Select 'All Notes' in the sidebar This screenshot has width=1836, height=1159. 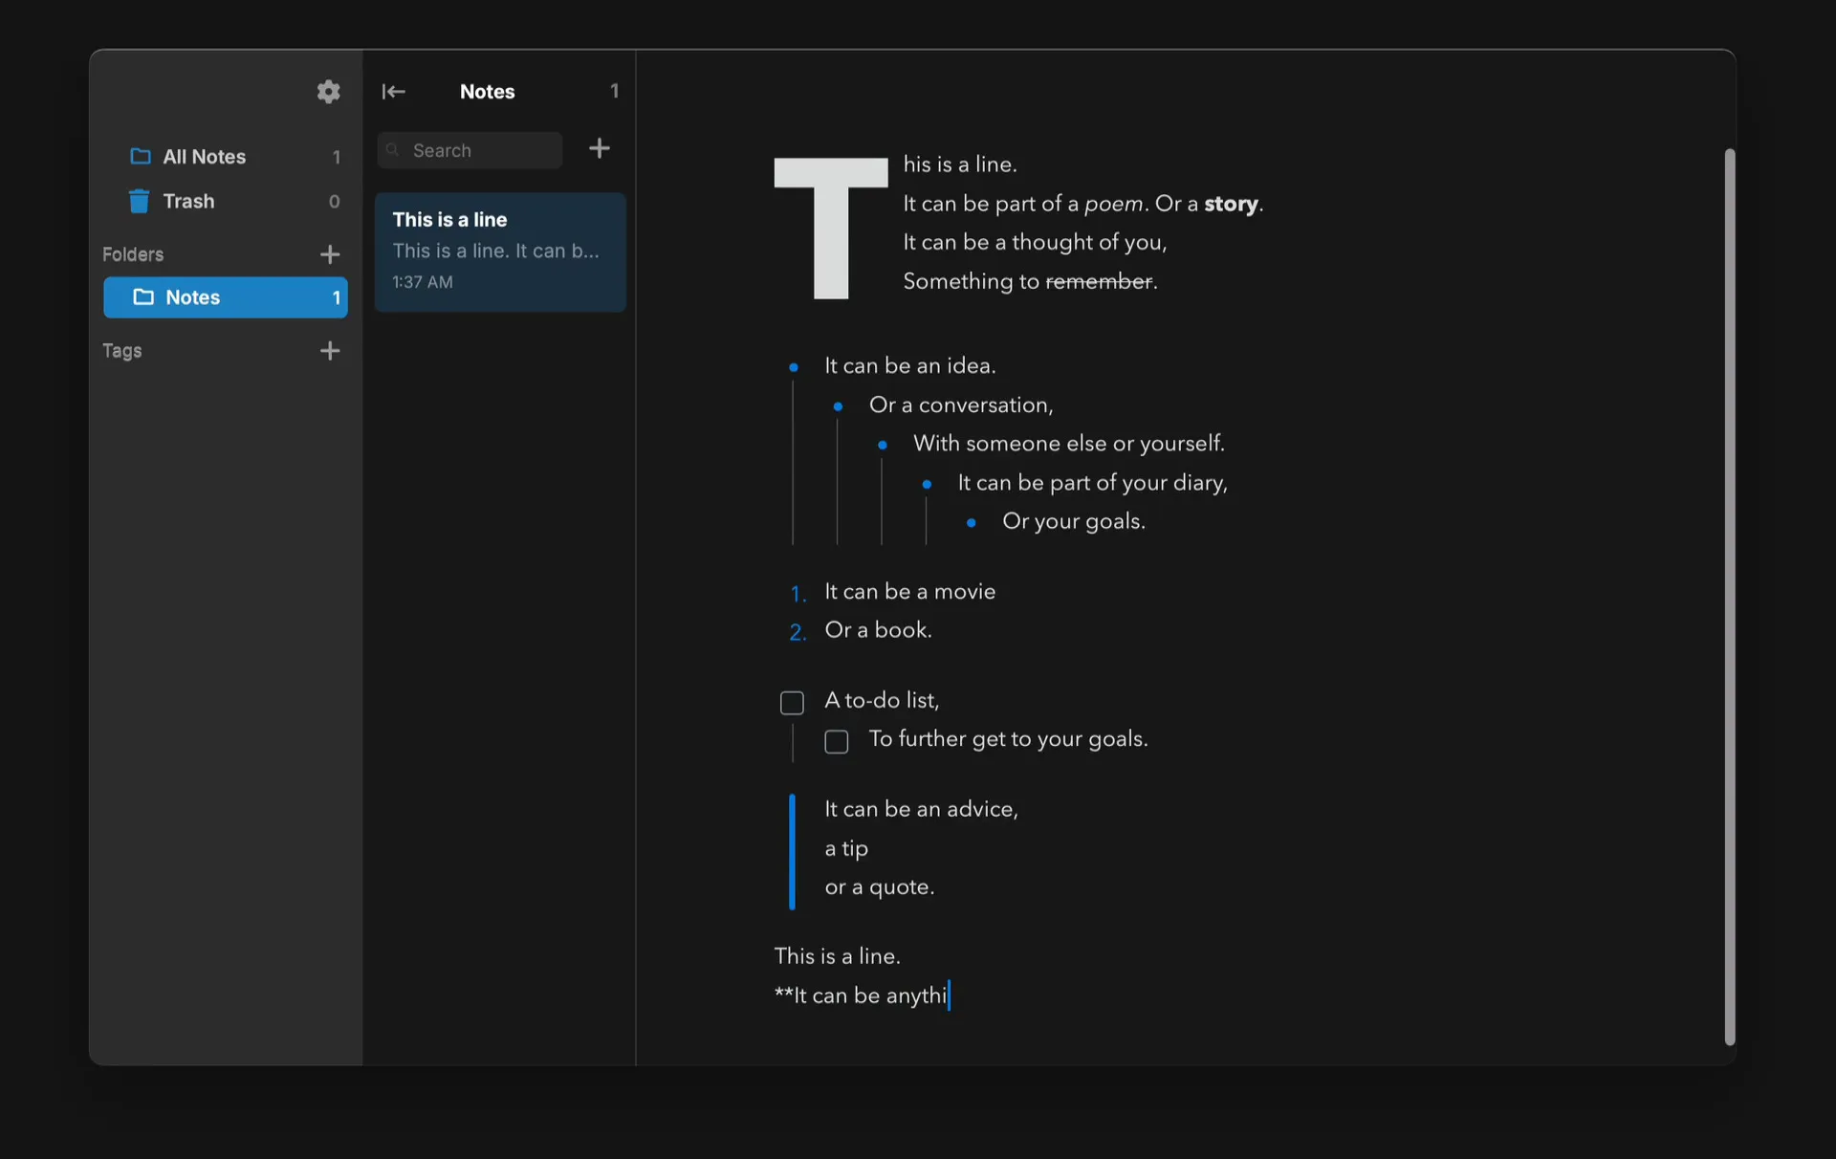[x=205, y=156]
